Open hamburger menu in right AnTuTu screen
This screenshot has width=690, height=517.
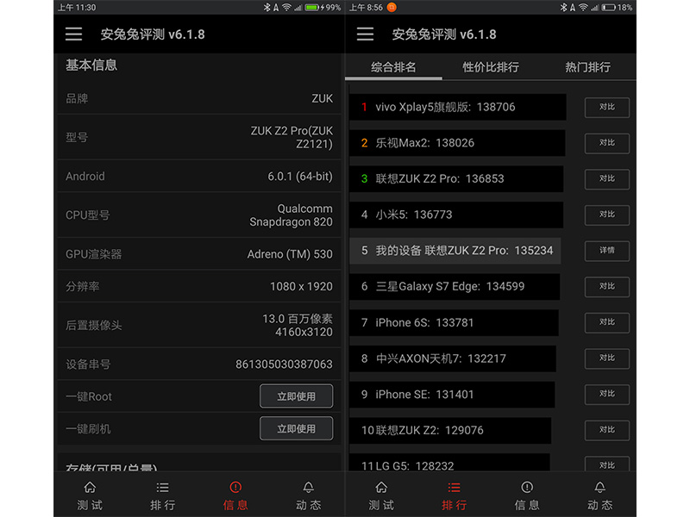(365, 34)
